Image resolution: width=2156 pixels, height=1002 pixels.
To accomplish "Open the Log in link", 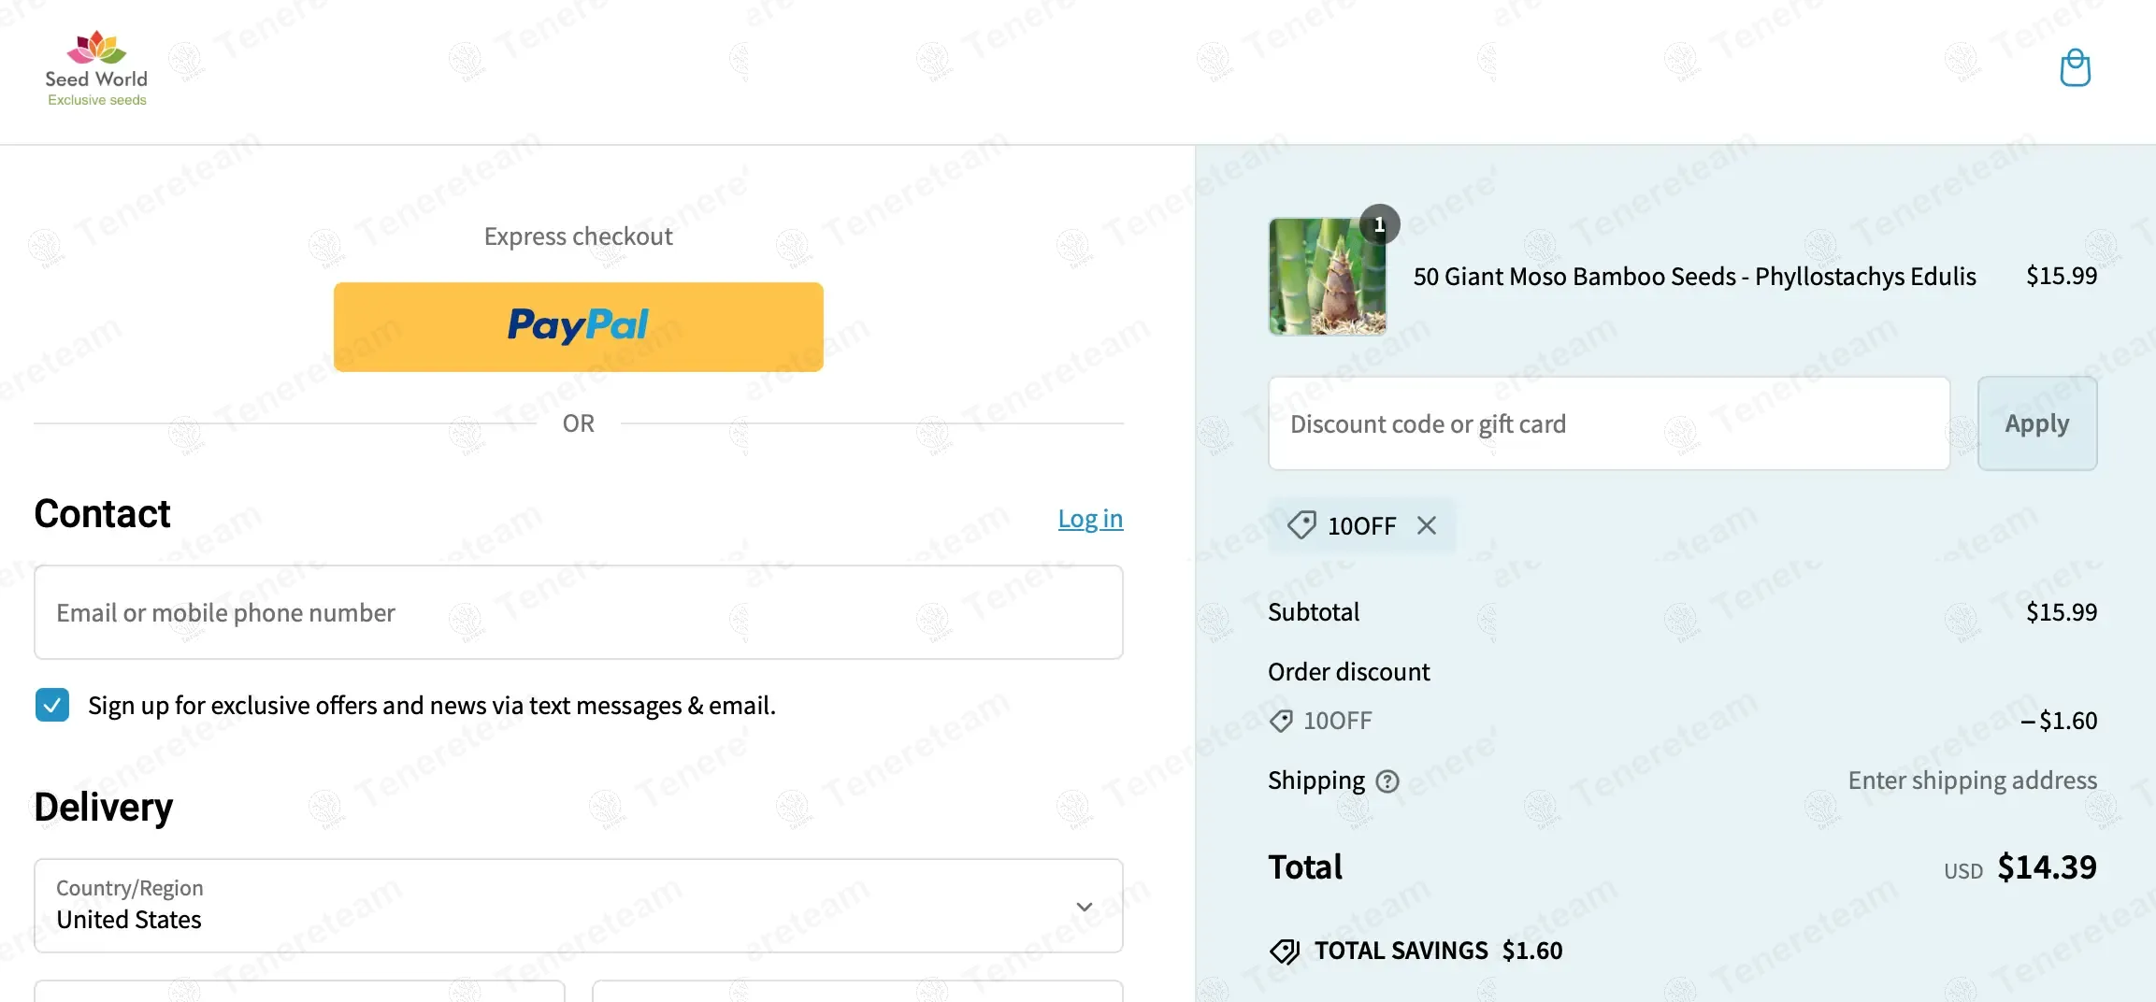I will [1090, 518].
